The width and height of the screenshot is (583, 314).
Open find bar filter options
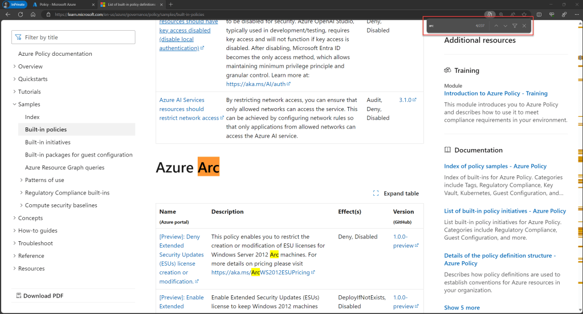click(515, 26)
